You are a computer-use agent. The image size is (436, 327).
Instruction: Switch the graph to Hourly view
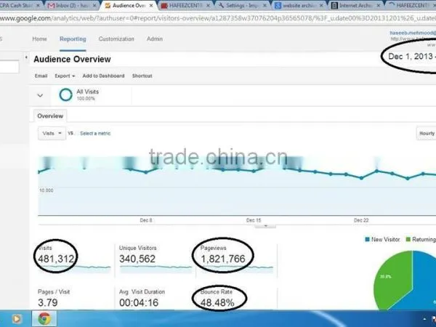(427, 134)
